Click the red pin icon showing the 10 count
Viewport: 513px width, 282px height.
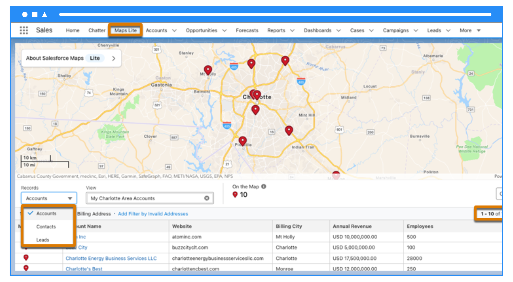[x=235, y=195]
